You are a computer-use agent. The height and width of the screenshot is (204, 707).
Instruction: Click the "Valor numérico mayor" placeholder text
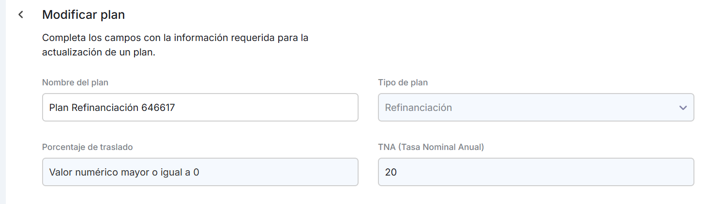[124, 172]
